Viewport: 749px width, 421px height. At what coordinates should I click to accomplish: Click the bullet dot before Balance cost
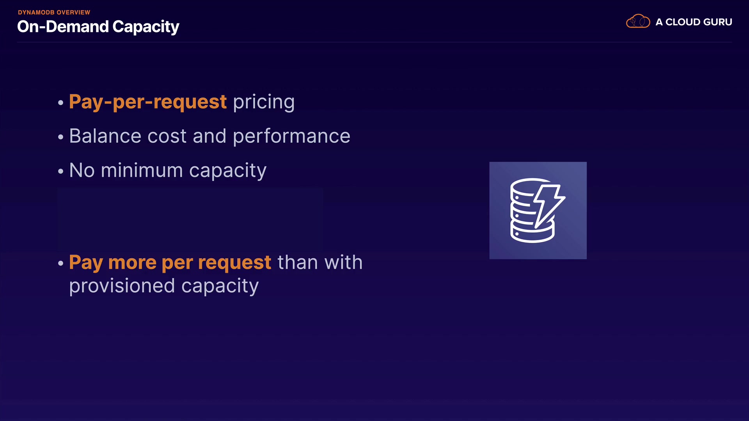click(x=60, y=137)
